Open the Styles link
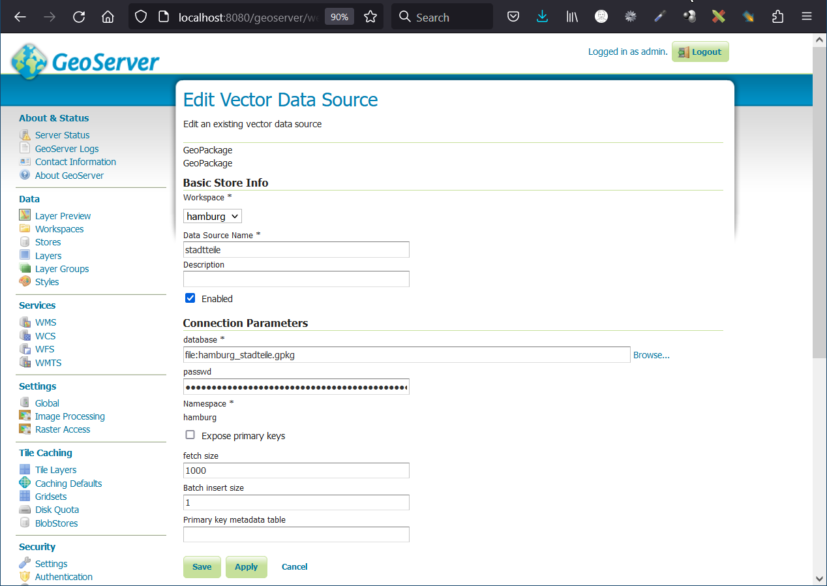 [x=47, y=282]
